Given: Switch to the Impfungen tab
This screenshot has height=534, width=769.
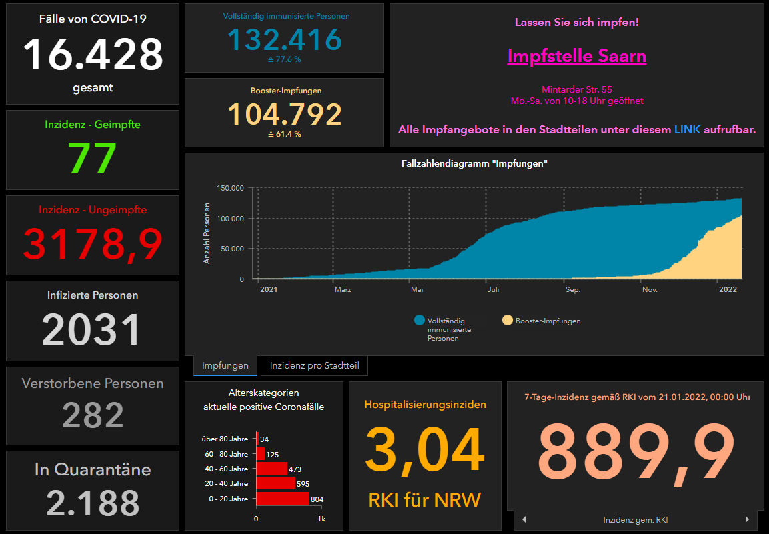Looking at the screenshot, I should point(225,366).
